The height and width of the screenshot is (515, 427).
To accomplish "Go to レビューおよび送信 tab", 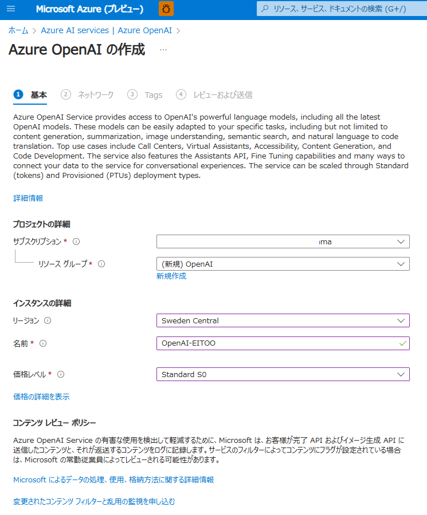I will click(x=214, y=95).
